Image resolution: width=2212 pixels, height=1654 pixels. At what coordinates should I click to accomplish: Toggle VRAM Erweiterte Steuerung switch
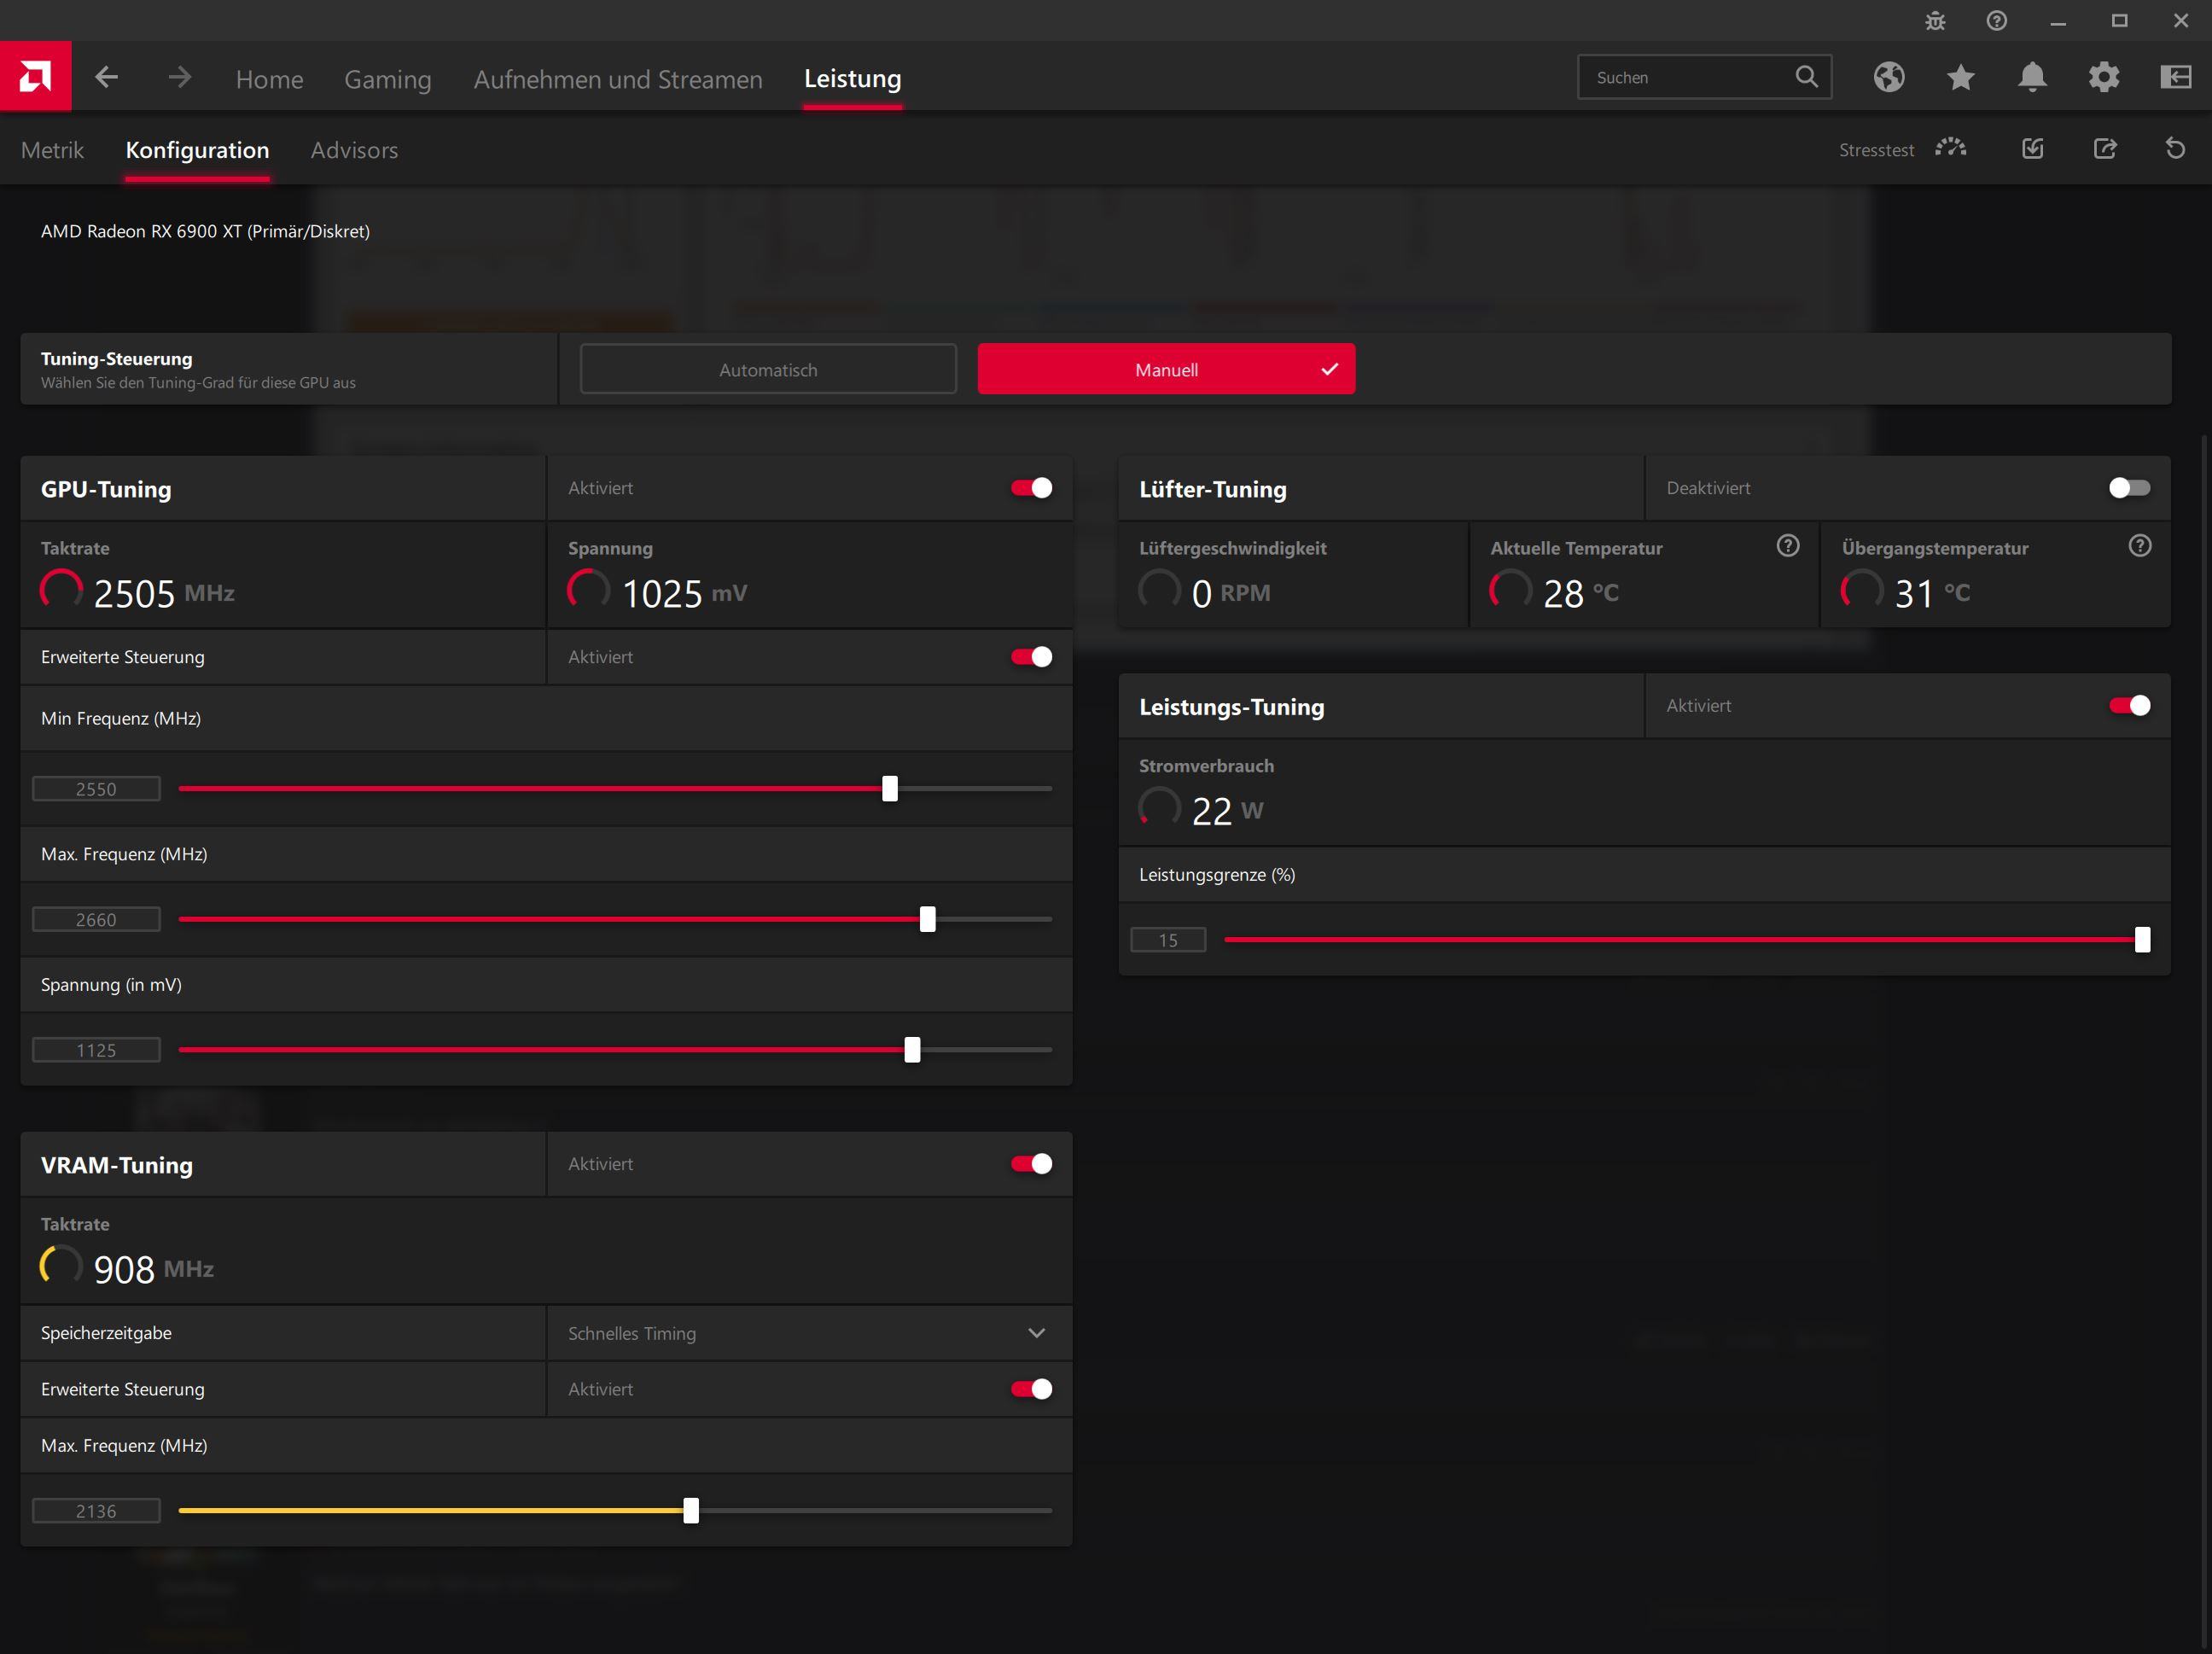1031,1389
